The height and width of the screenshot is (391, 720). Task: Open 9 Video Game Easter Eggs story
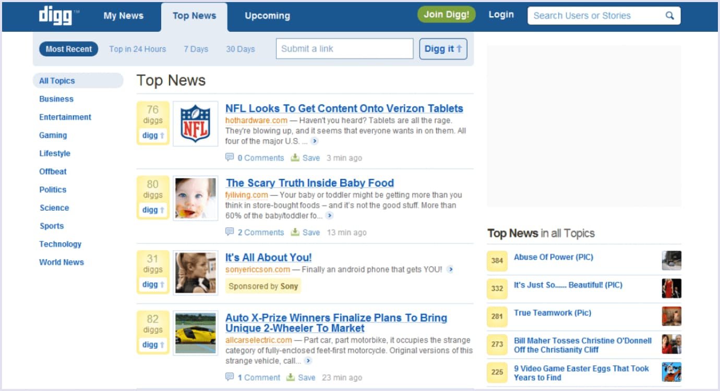[581, 373]
